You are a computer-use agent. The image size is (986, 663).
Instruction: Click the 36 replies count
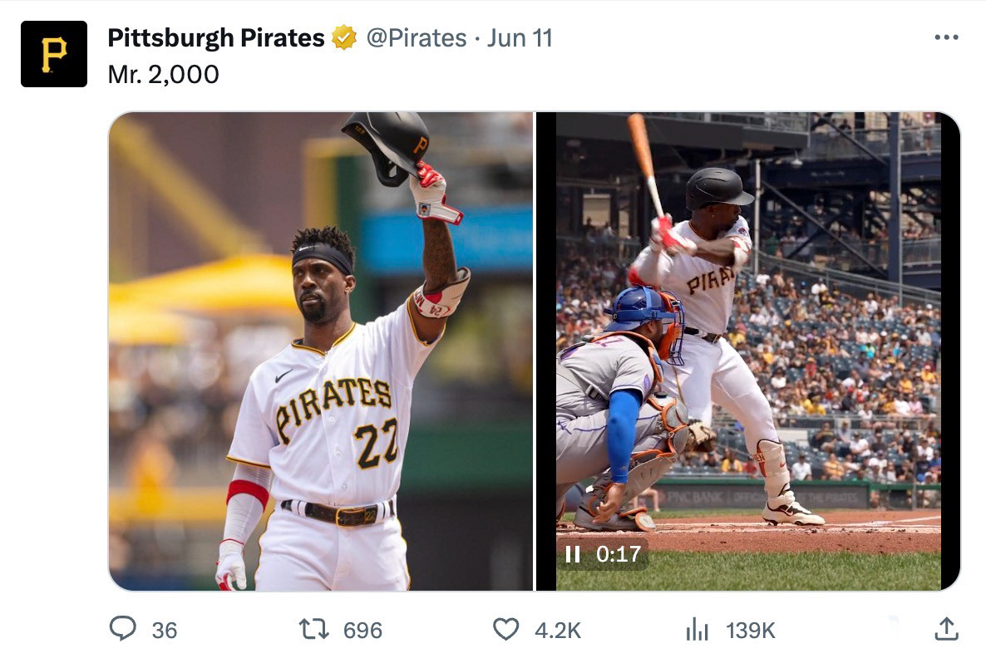[165, 631]
